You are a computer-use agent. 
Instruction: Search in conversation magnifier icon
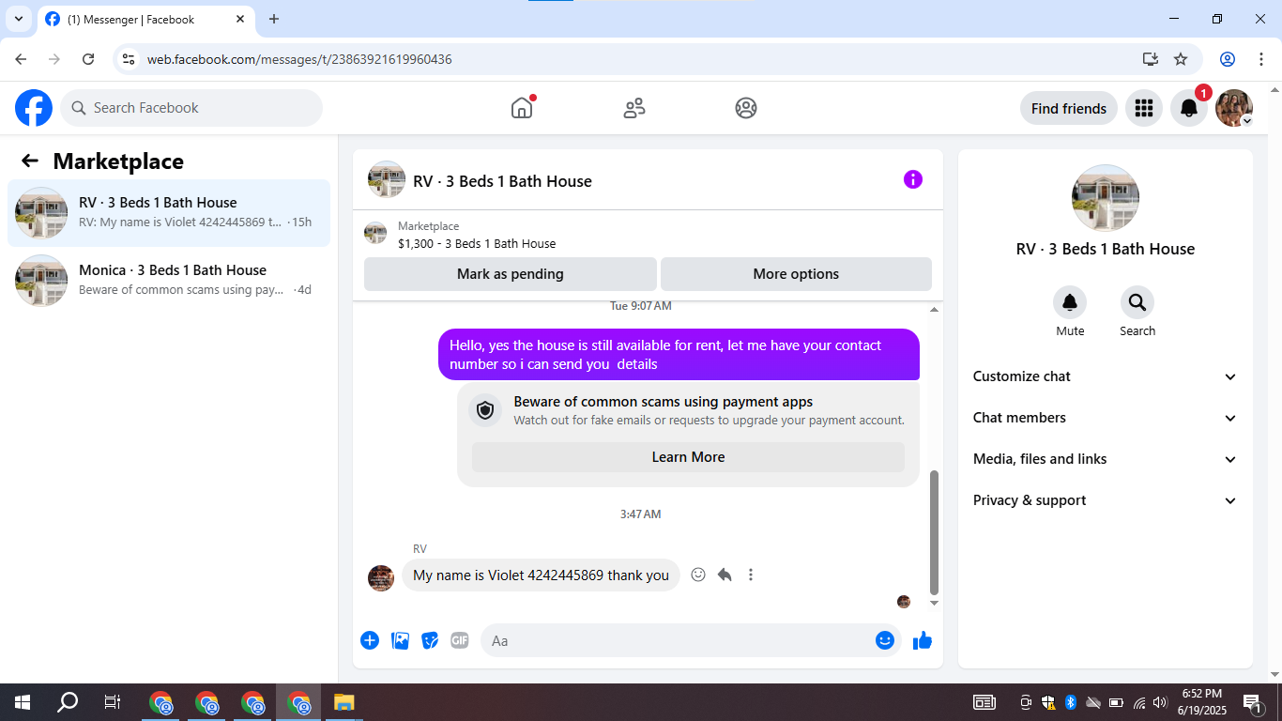click(x=1137, y=302)
